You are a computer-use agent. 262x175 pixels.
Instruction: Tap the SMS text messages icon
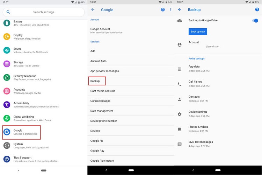180,144
